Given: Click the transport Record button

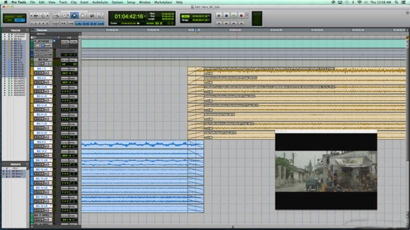Looking at the screenshot, I should coord(241,15).
